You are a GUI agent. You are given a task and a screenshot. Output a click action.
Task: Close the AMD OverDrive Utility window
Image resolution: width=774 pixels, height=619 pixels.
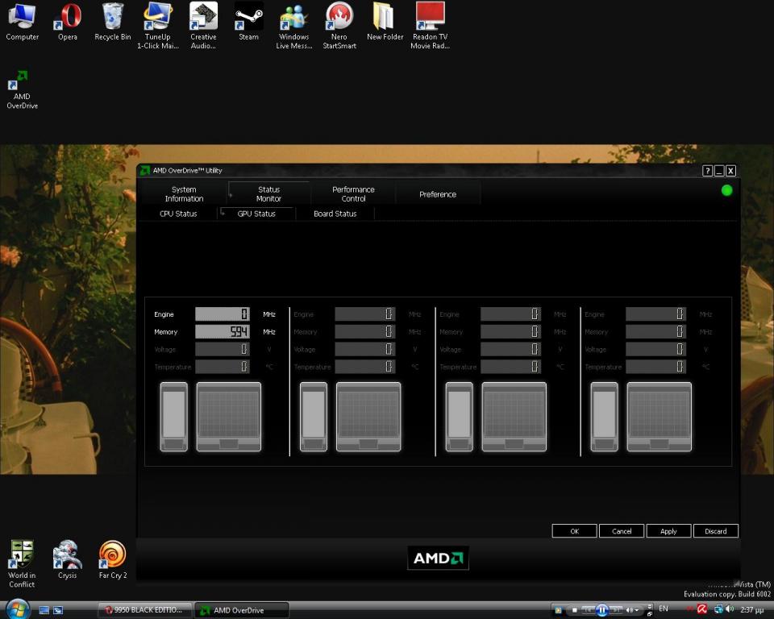click(x=731, y=171)
